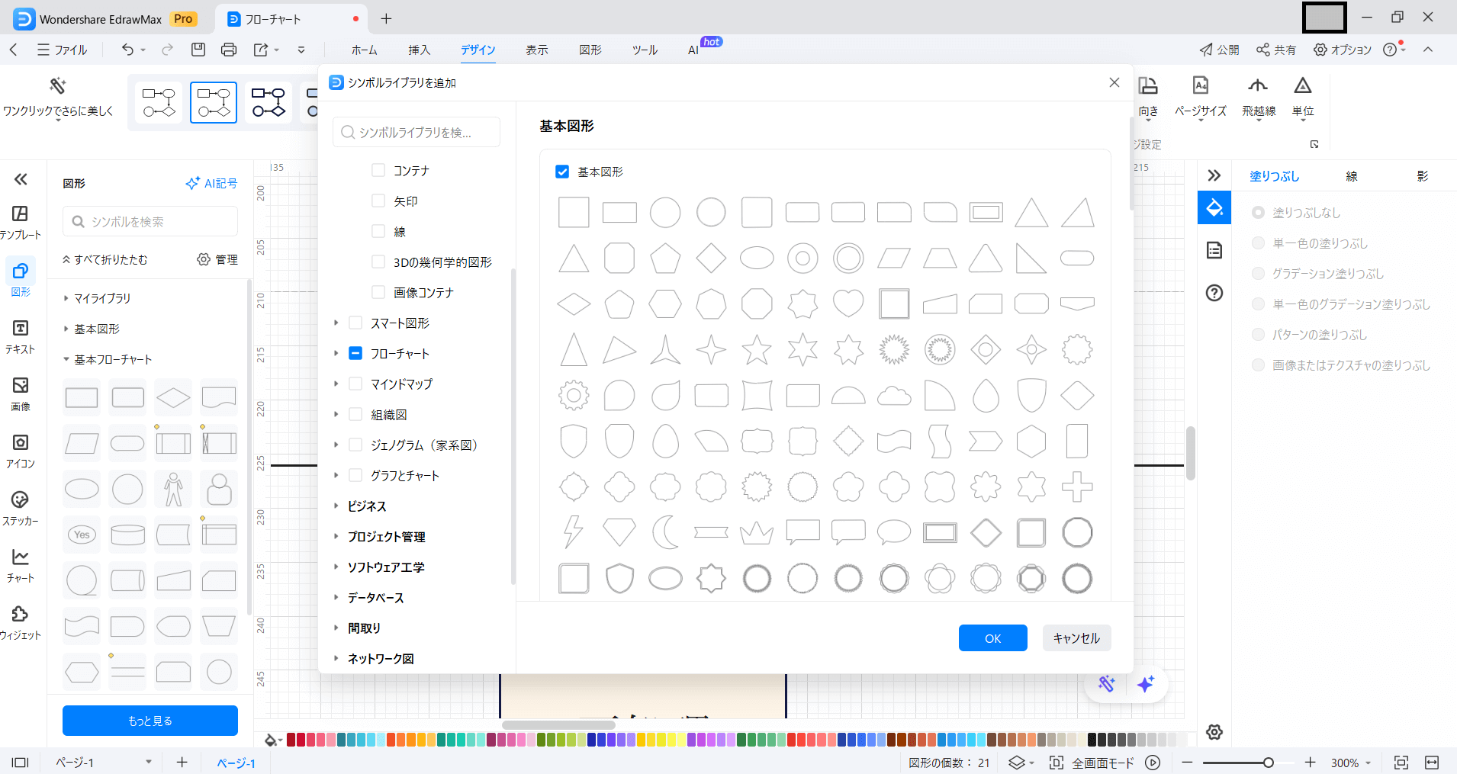
Task: Pick the first red swatch in the color bar
Action: click(x=291, y=740)
